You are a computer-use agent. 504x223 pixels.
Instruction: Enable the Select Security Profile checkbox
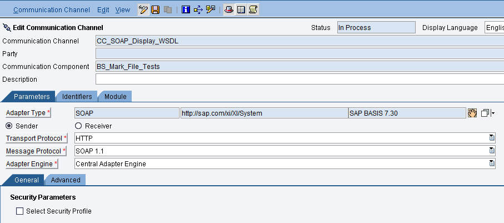[20, 211]
